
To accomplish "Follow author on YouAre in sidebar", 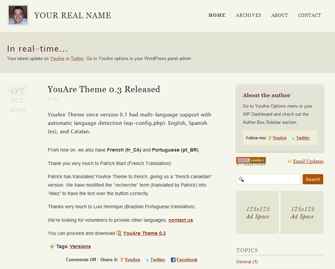I will [x=280, y=138].
